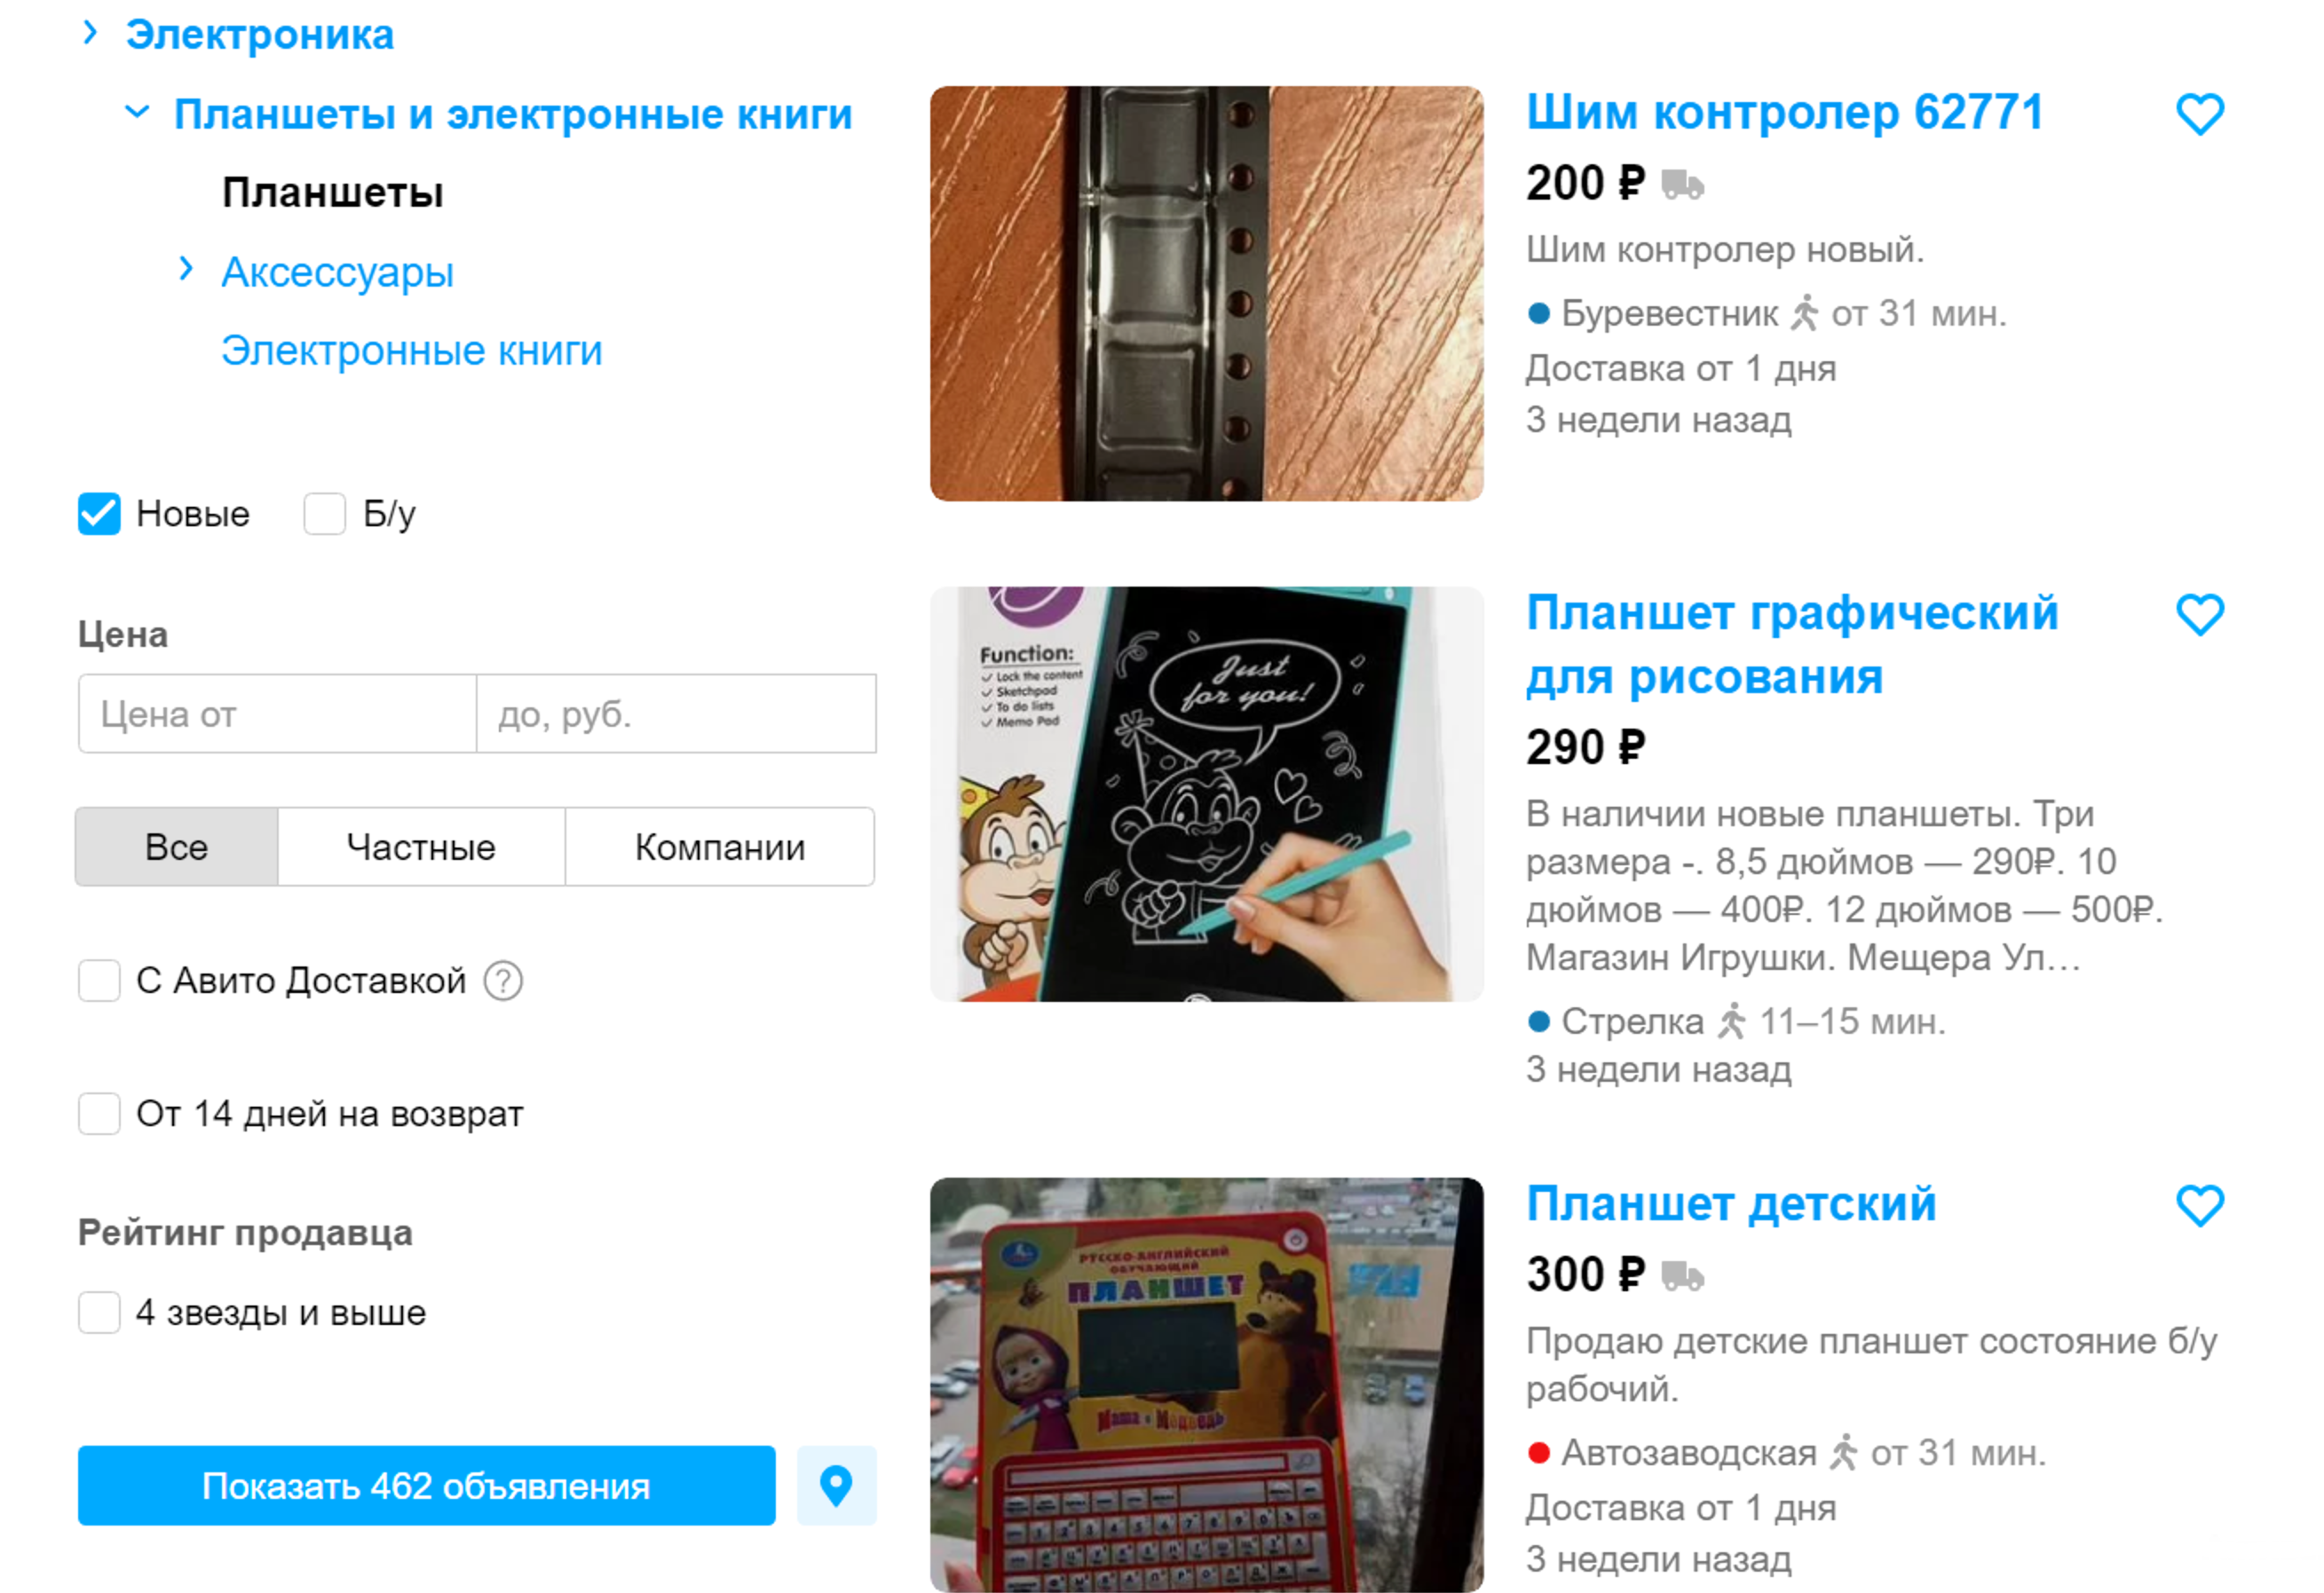Image resolution: width=2324 pixels, height=1593 pixels.
Task: Uncheck the Новые condition checkbox
Action: pyautogui.click(x=99, y=514)
